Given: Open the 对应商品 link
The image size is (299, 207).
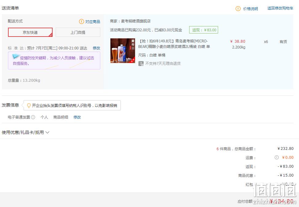Looking at the screenshot, I should point(93,22).
